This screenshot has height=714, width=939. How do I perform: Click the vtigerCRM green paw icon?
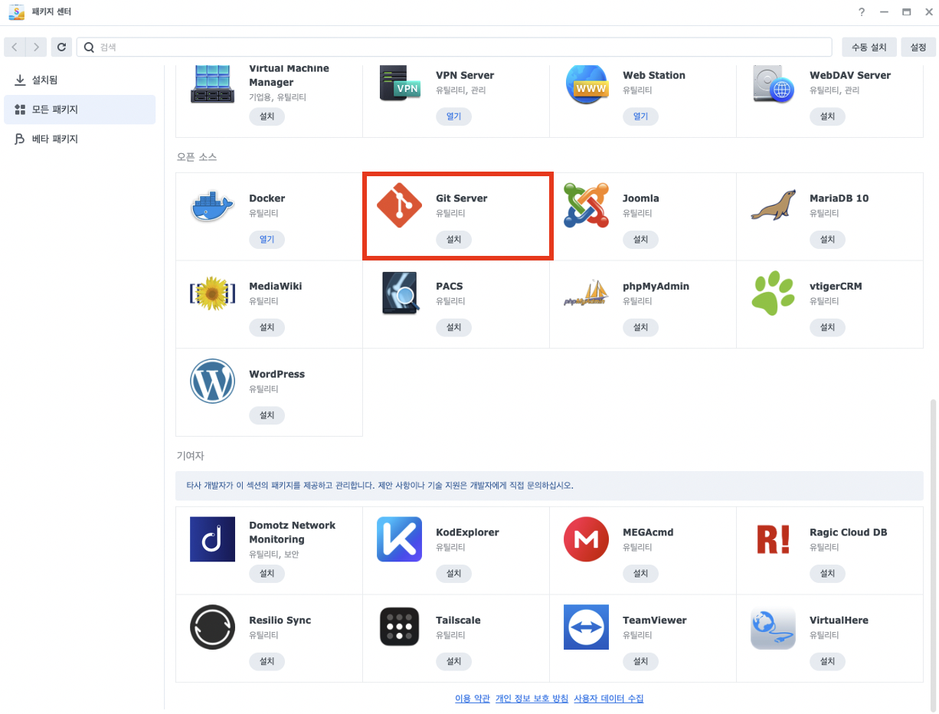coord(773,293)
